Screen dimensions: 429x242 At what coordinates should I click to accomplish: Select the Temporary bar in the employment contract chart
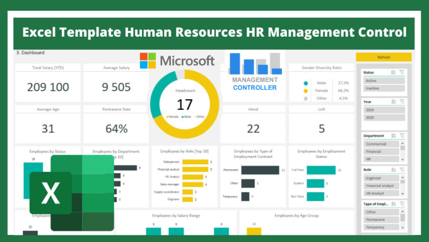tap(245, 197)
